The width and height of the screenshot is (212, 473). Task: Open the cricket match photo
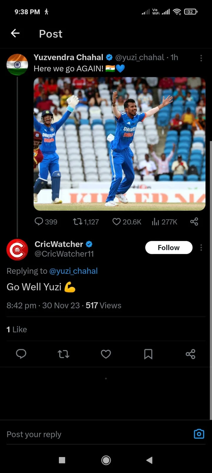point(119,144)
